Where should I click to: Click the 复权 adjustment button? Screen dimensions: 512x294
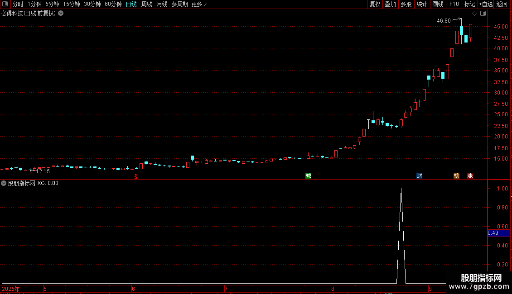pyautogui.click(x=375, y=4)
